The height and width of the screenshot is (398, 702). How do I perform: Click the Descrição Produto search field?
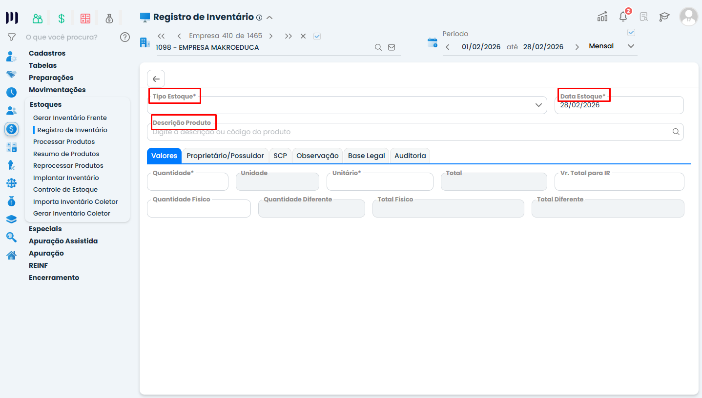(x=415, y=132)
